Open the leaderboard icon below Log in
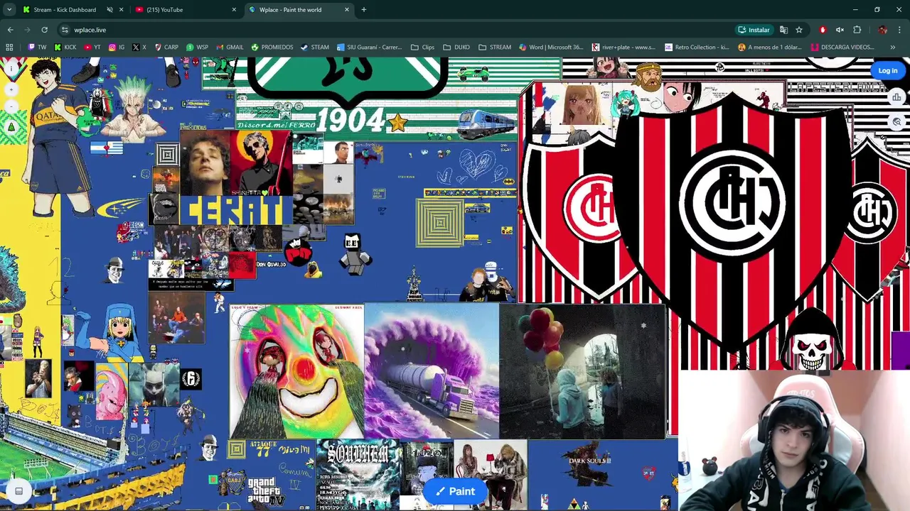Viewport: 910px width, 511px height. 896,97
